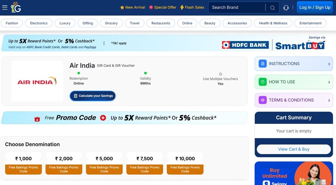Viewport: 336px width, 185px height.
Task: Click the Swiggy Buy Unlimited ad banner
Action: 294,173
